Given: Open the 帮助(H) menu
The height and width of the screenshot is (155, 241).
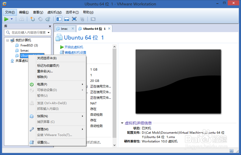Looking at the screenshot, I should pos(88,12).
